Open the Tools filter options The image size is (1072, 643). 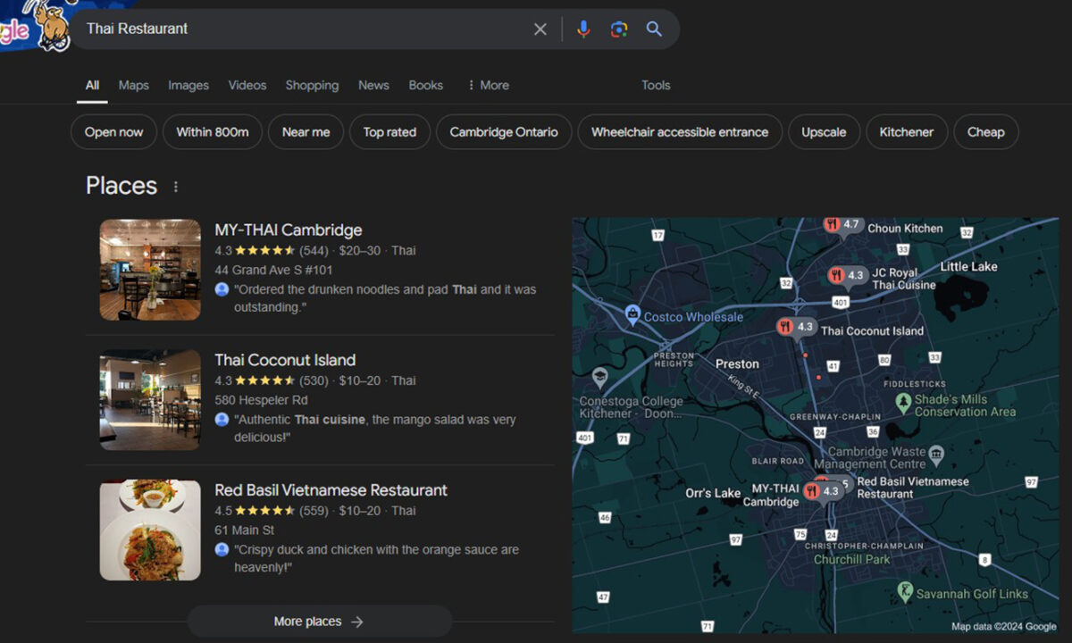coord(656,86)
